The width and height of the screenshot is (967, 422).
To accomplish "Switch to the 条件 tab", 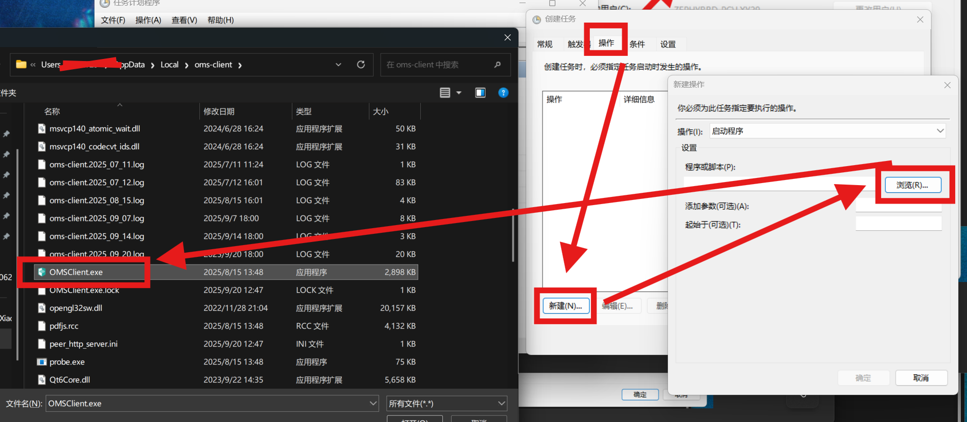I will pos(637,44).
